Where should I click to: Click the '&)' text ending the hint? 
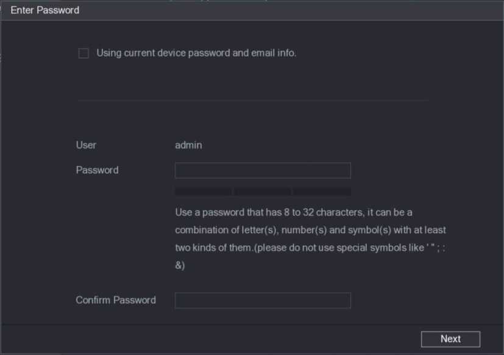(180, 265)
